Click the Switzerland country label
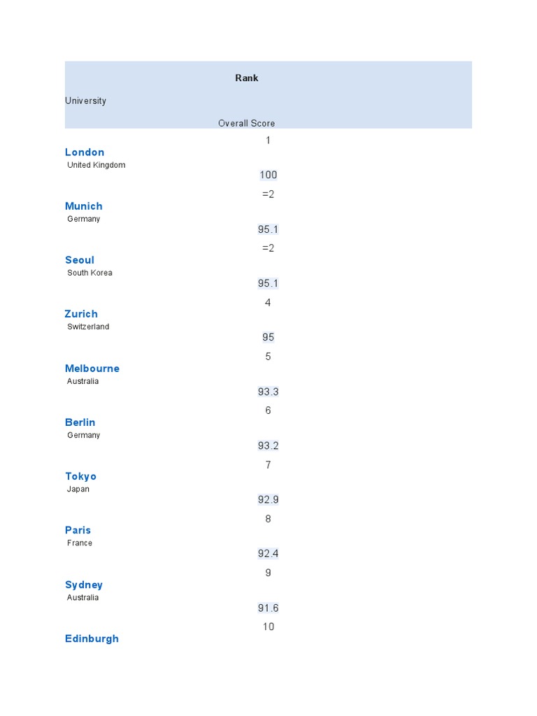The image size is (537, 716). coord(88,327)
